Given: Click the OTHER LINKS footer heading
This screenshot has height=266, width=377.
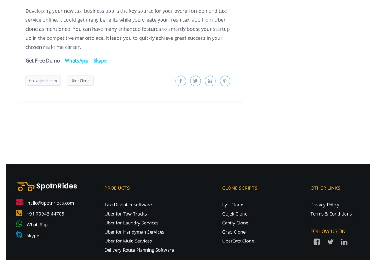Looking at the screenshot, I should [325, 188].
